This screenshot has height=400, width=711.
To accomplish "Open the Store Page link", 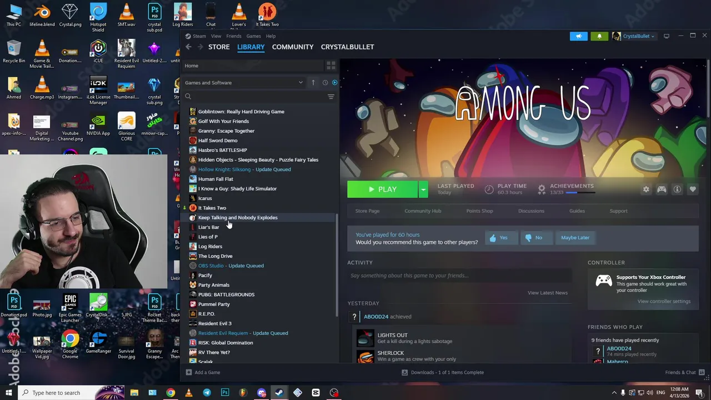I will coord(367,211).
